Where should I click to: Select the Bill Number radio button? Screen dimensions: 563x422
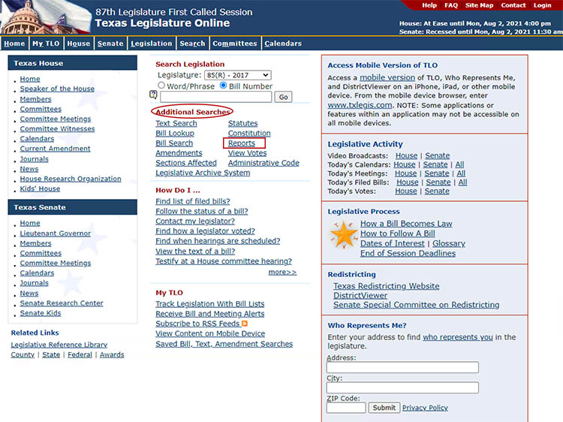click(x=224, y=86)
